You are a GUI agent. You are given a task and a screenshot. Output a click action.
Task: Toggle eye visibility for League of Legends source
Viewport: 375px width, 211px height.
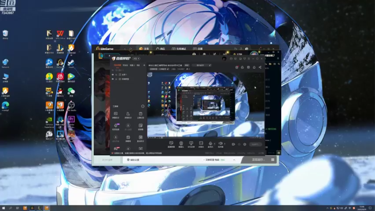[112, 79]
